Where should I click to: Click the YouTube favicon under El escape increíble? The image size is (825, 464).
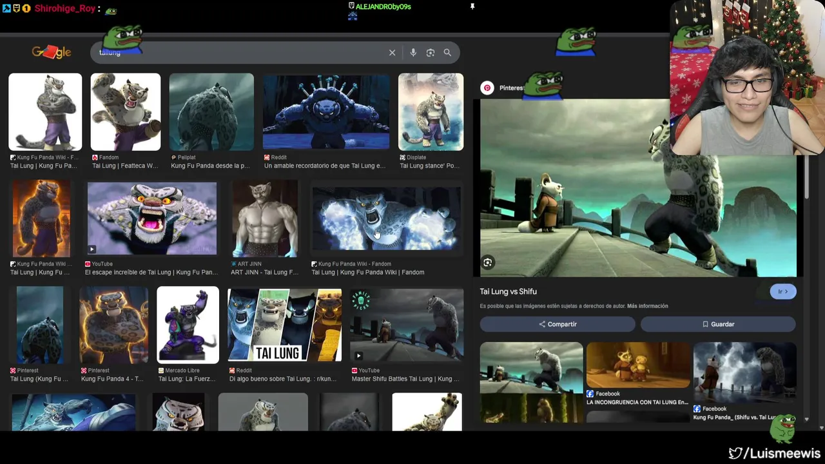88,264
